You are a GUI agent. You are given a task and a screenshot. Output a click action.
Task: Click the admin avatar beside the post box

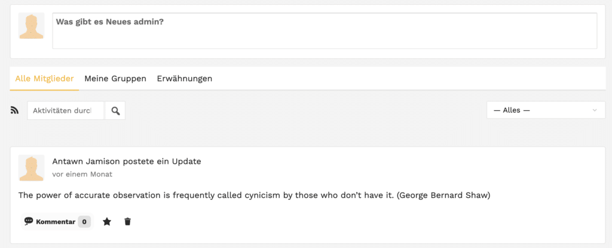tap(31, 26)
